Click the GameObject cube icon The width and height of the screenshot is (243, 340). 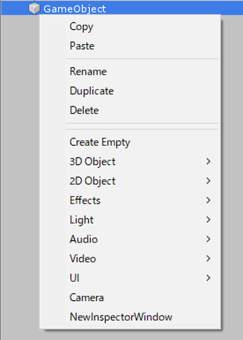coord(34,9)
